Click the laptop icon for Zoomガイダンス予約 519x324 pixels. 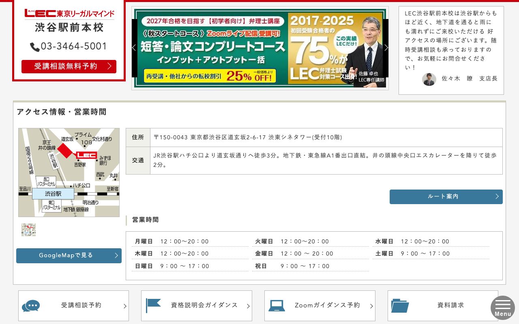(x=277, y=306)
